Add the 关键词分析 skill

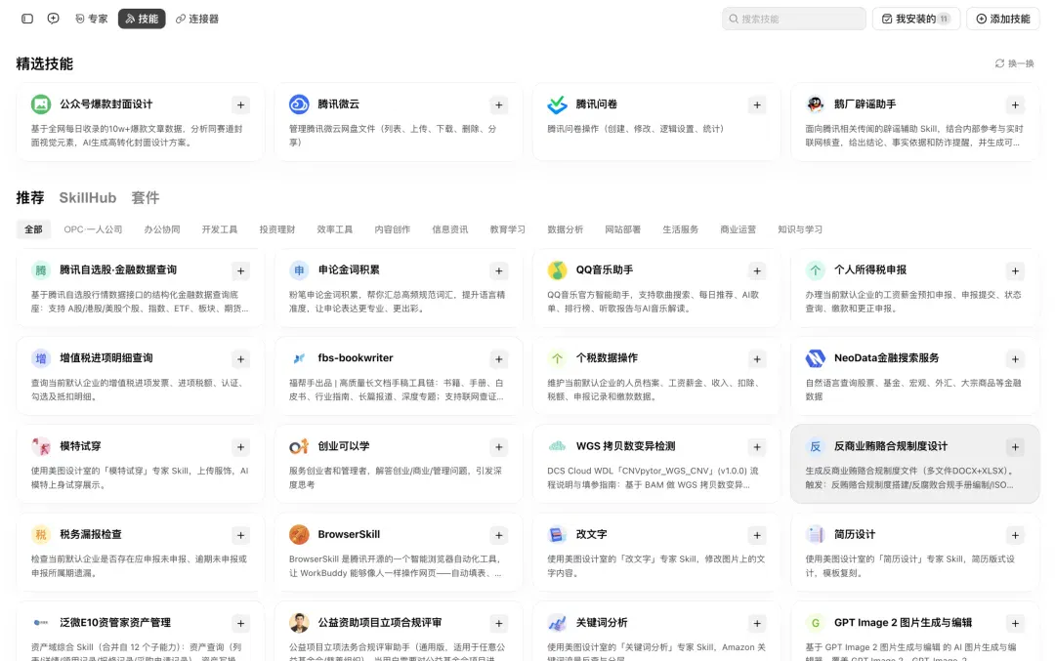click(x=757, y=623)
